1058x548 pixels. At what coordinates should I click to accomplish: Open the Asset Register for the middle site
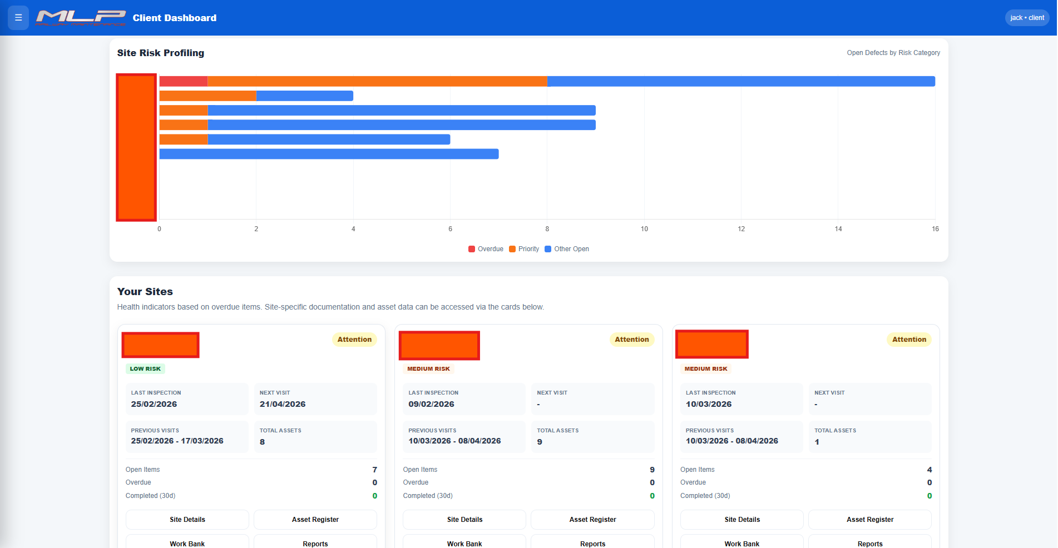(x=592, y=519)
